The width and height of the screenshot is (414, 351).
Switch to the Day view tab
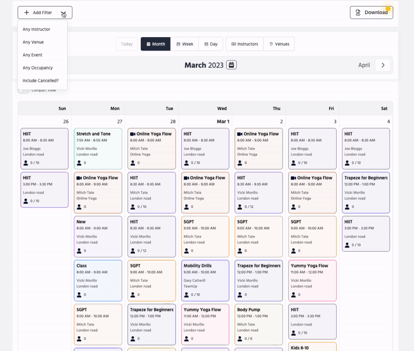click(210, 44)
